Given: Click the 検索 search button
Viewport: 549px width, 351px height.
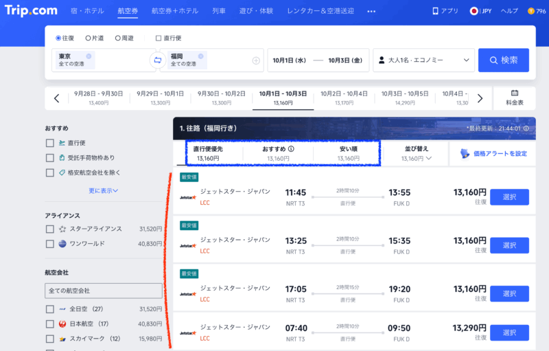Looking at the screenshot, I should point(504,60).
